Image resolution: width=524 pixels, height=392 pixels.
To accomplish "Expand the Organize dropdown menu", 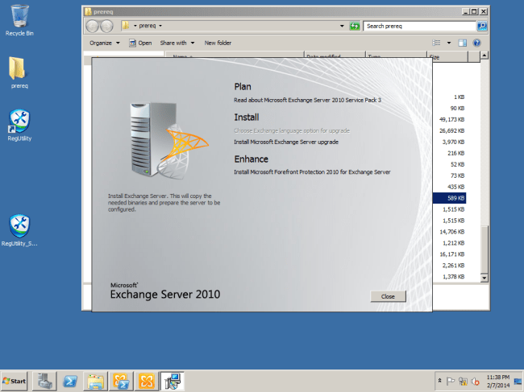I will (x=103, y=43).
